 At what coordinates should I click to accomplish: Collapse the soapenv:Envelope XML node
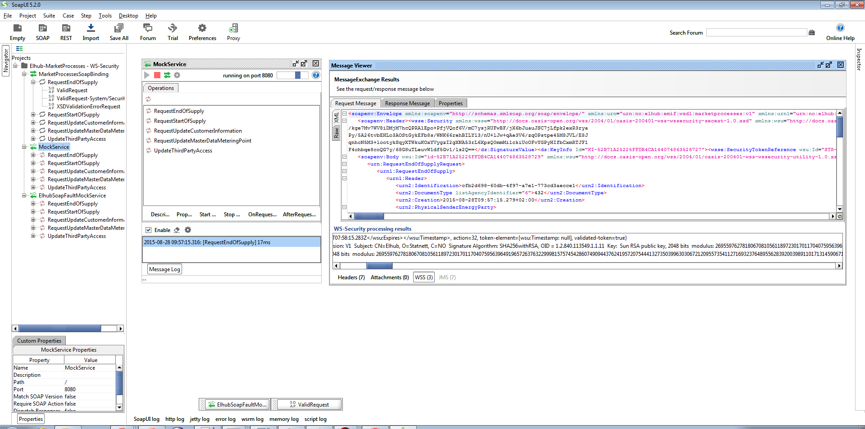(344, 114)
